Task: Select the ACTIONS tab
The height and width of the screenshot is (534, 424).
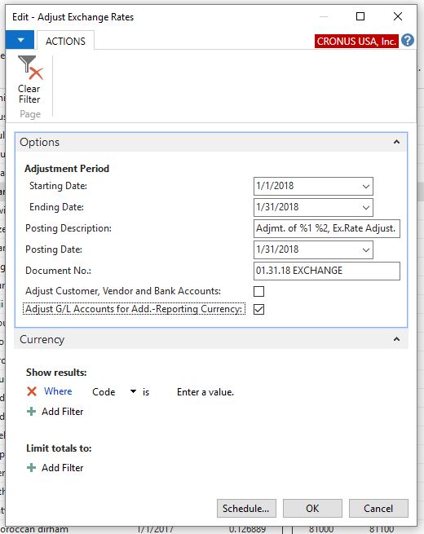Action: point(65,41)
